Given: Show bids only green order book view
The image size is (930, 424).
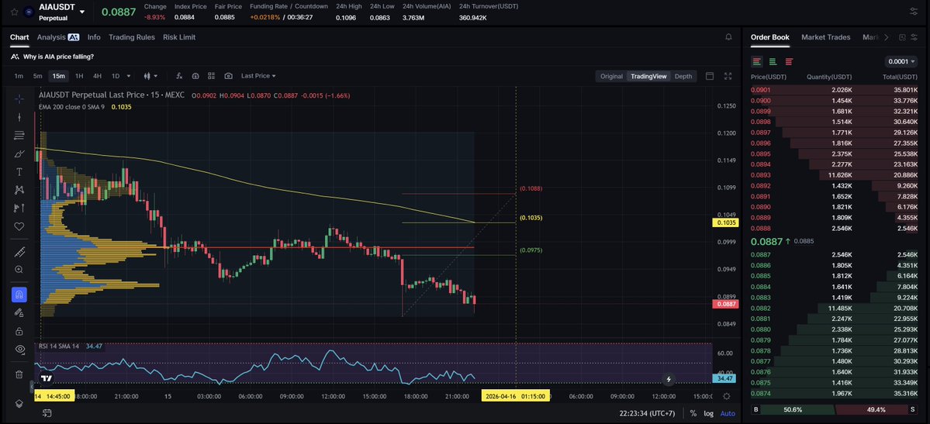Looking at the screenshot, I should click(x=773, y=62).
